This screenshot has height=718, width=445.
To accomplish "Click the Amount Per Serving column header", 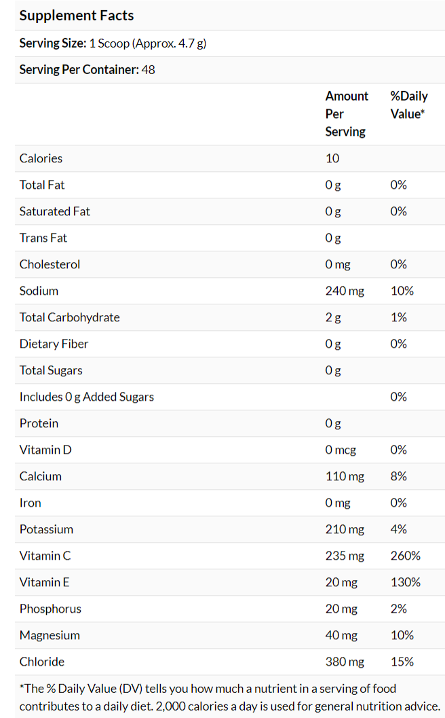I will [347, 113].
